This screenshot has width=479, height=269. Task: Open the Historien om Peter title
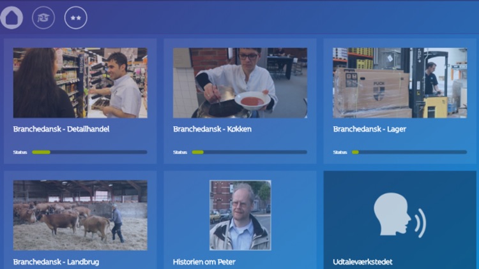click(x=204, y=262)
